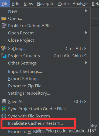
Task: Select Invalidate Caches / Restart
Action: tap(35, 123)
